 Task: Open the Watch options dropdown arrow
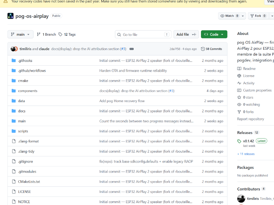point(243,16)
